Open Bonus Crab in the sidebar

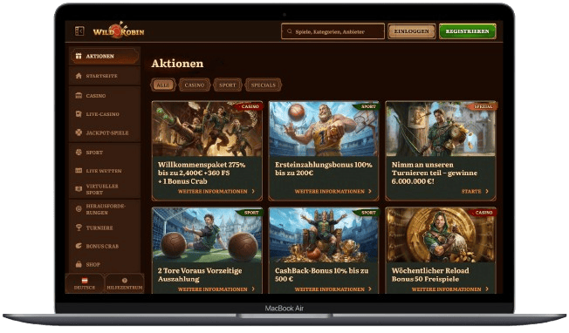105,246
